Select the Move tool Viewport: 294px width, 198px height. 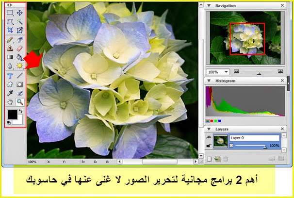pyautogui.click(x=20, y=13)
